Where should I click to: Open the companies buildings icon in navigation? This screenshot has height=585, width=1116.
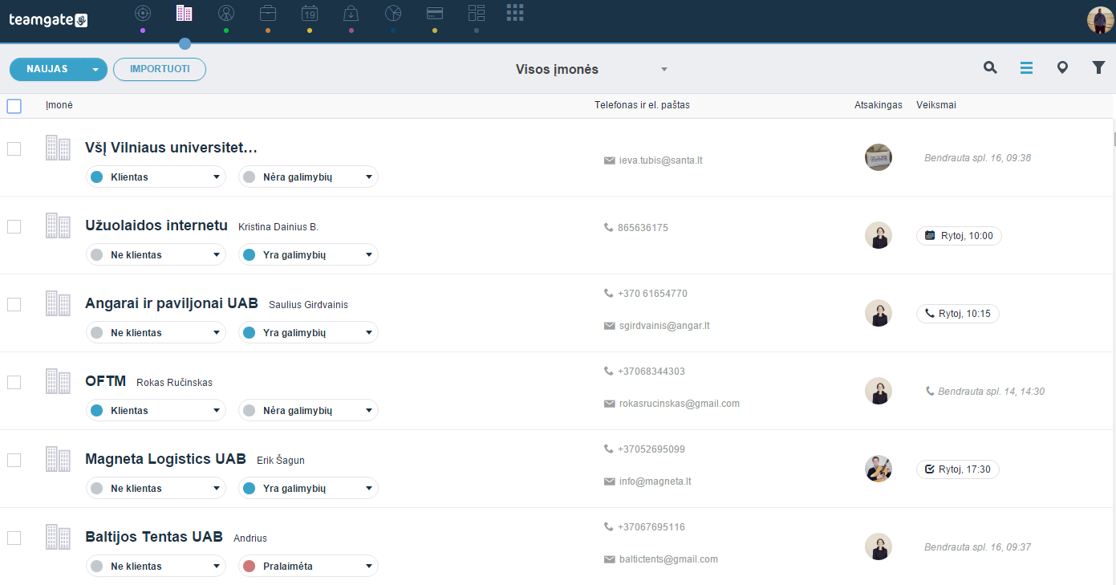185,13
